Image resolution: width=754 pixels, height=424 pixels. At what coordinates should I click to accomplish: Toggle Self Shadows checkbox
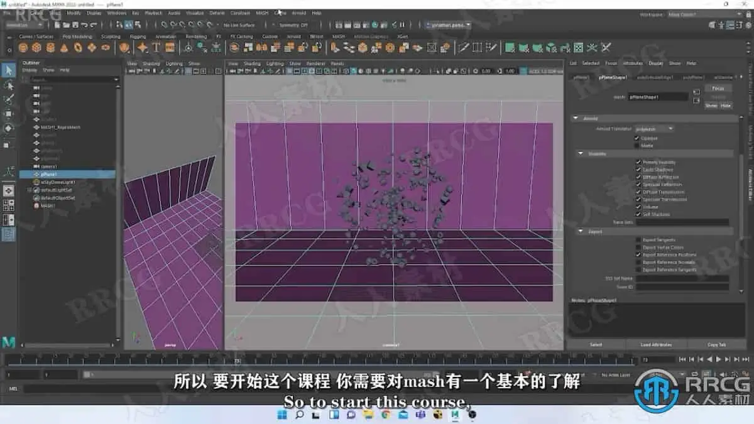point(638,214)
